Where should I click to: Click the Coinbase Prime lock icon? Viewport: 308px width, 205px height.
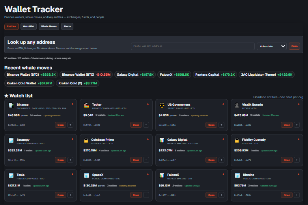(x=86, y=140)
